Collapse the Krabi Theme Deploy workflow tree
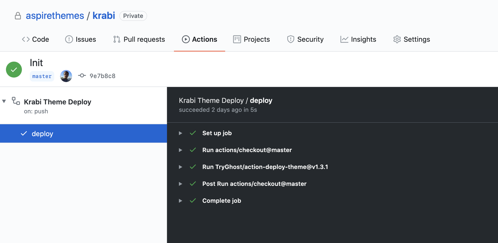498x243 pixels. 4,101
